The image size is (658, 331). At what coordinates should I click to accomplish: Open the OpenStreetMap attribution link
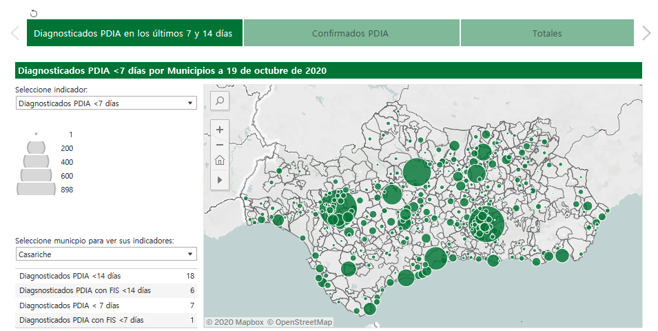[x=300, y=322]
